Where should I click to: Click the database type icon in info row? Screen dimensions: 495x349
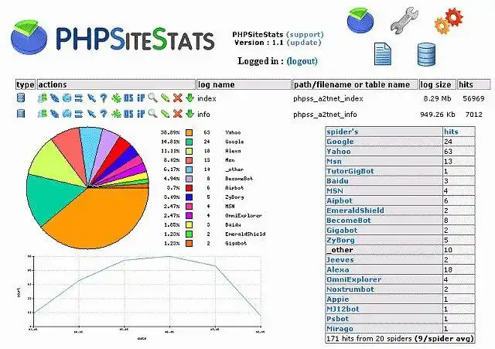(x=21, y=113)
